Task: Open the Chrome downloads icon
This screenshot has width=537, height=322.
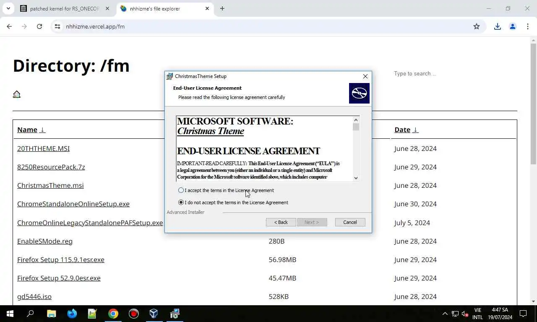Action: click(498, 26)
